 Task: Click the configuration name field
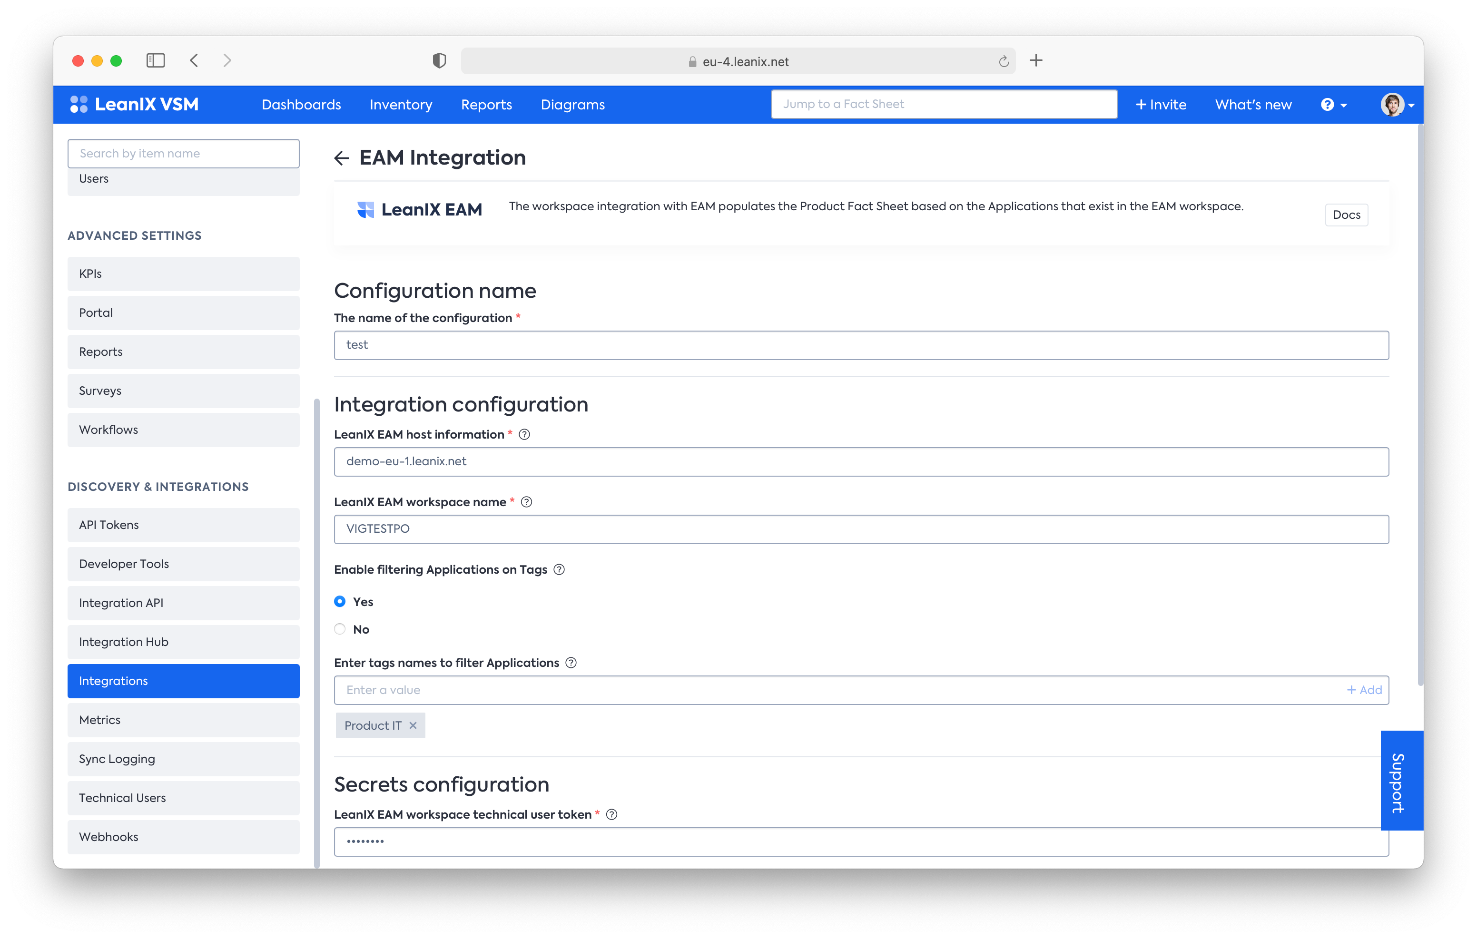pyautogui.click(x=861, y=345)
